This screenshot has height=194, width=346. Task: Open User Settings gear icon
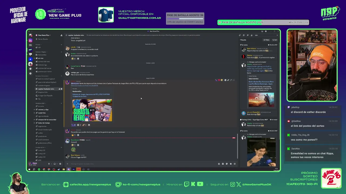tap(60, 164)
